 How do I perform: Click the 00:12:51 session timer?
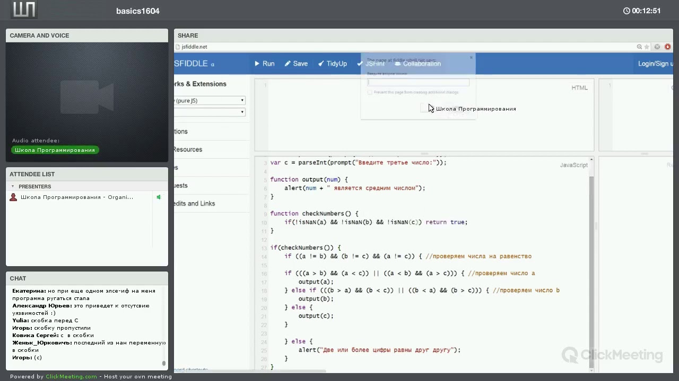(x=646, y=11)
